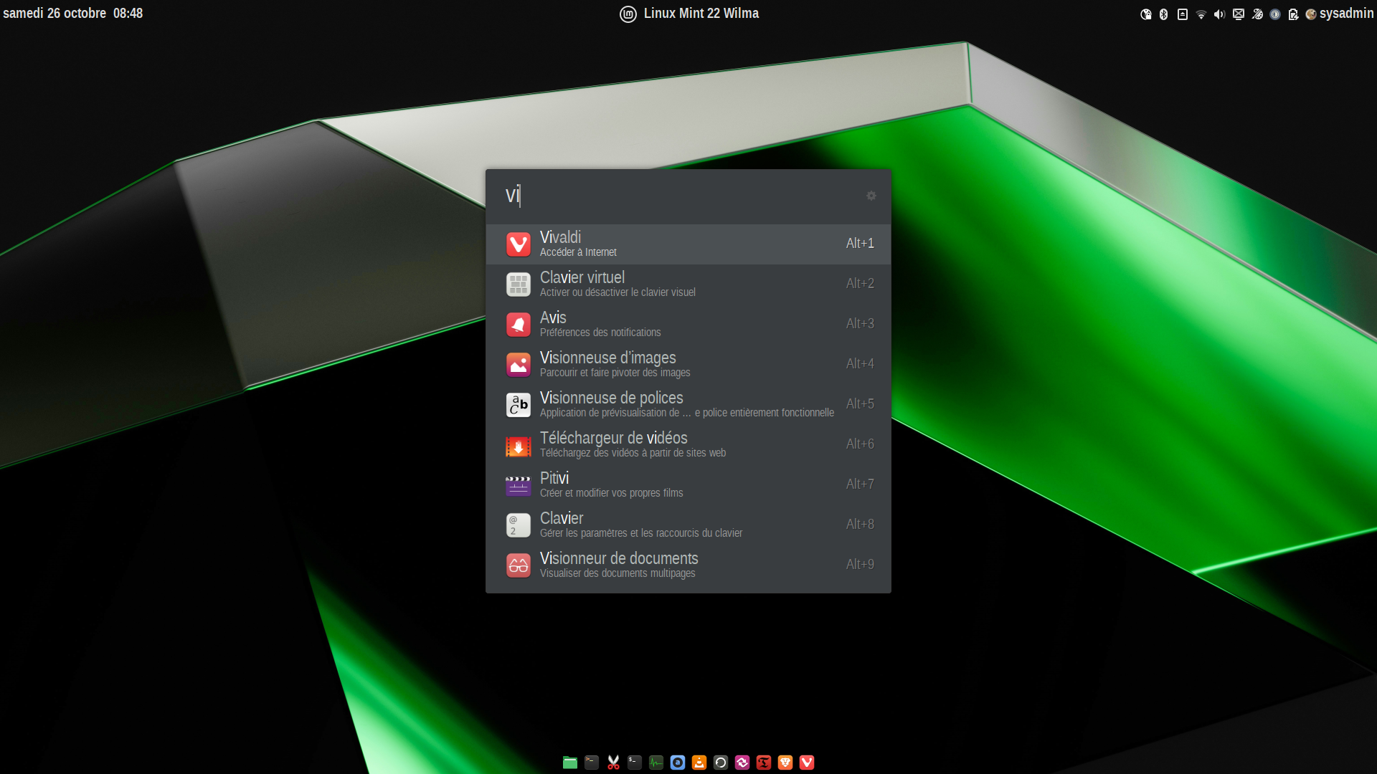
Task: Open system monitor dock icon
Action: (x=656, y=763)
